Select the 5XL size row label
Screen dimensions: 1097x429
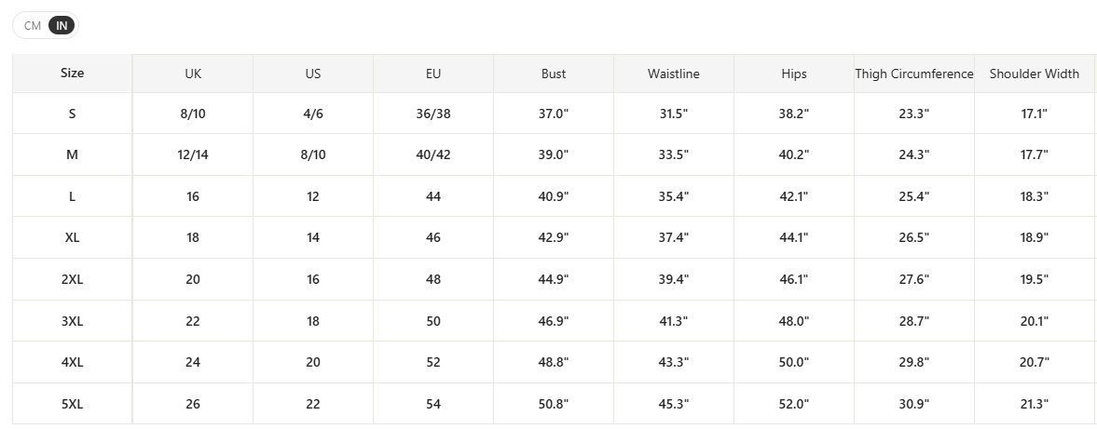tap(72, 404)
